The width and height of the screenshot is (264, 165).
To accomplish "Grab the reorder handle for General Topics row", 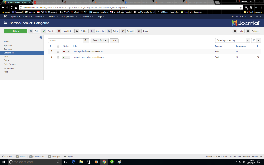I will (52, 57).
